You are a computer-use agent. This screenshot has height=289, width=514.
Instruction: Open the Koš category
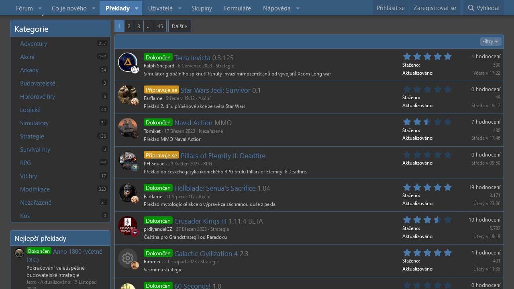tap(25, 216)
